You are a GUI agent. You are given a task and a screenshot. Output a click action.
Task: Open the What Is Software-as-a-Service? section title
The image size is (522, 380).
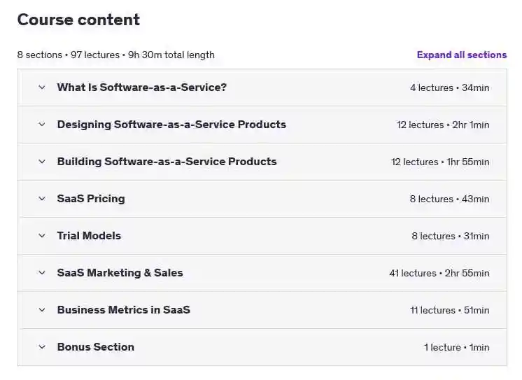[142, 87]
